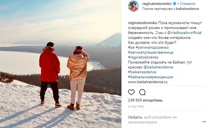The image size is (206, 128).
Task: Click the 9 год тому timestamp
Action: pos(136,107)
